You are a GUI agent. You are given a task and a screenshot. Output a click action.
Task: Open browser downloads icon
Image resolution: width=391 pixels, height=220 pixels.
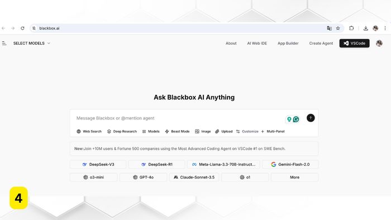pyautogui.click(x=365, y=28)
